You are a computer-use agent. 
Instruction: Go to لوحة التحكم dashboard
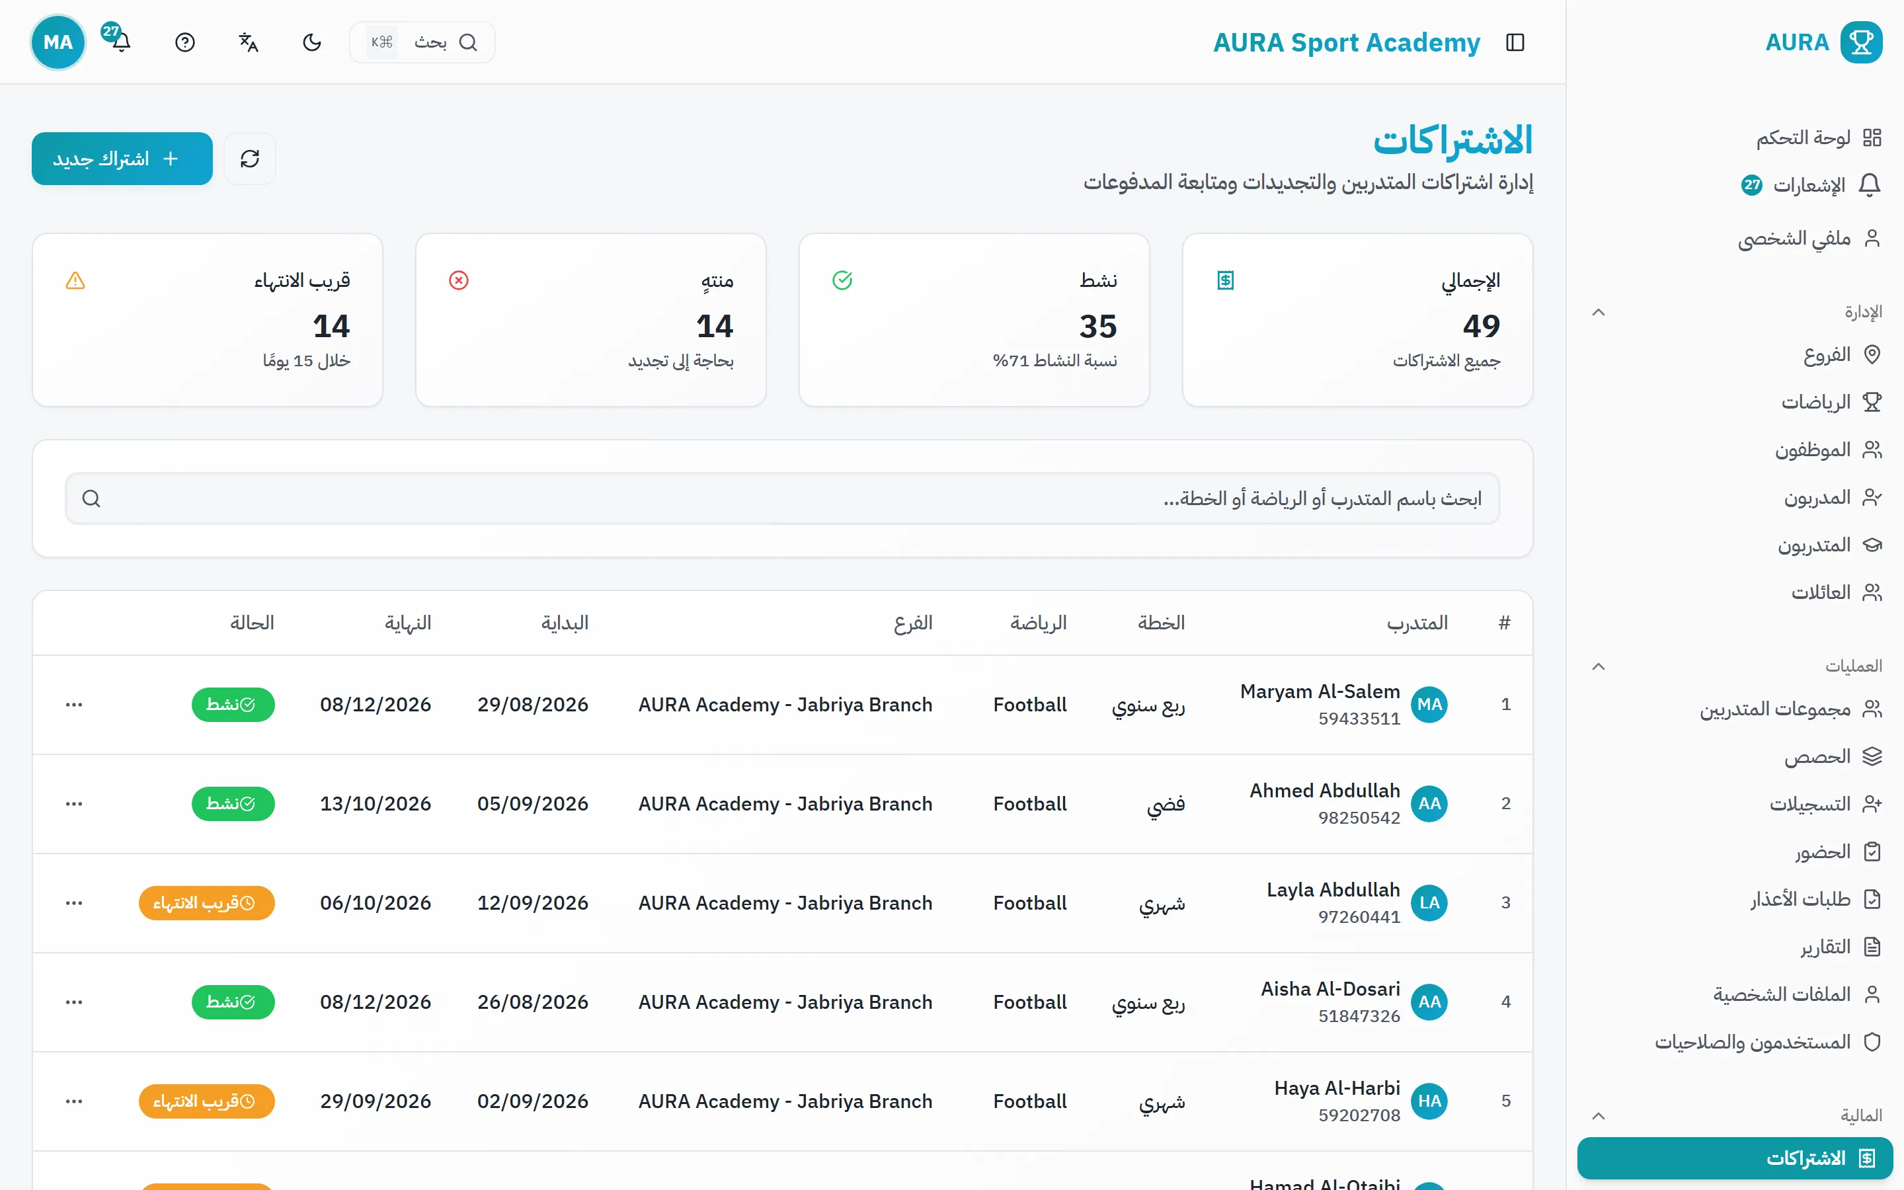pyautogui.click(x=1817, y=138)
